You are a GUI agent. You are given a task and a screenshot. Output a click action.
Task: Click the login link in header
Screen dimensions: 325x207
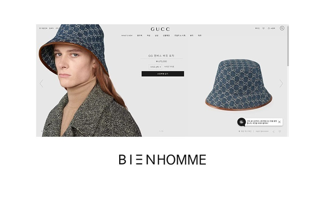pos(257,28)
